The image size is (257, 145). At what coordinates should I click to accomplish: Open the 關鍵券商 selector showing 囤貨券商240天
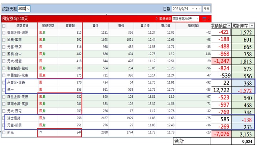186,19
